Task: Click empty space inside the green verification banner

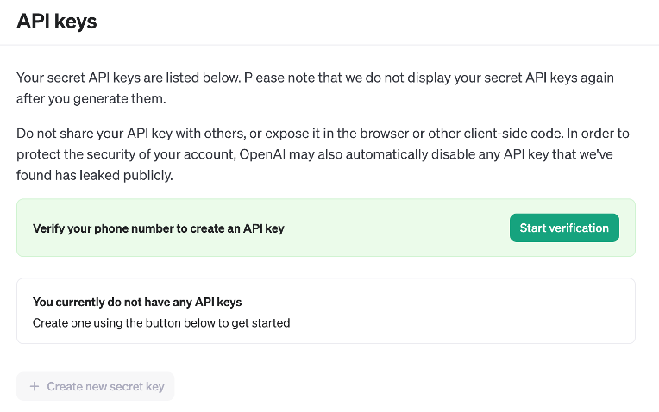Action: click(x=397, y=229)
